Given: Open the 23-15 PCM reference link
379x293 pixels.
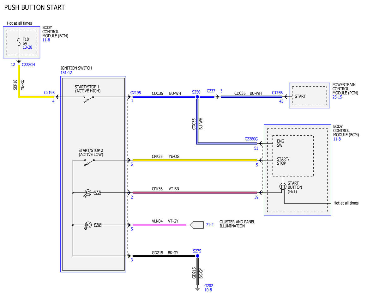Looking at the screenshot, I should point(337,97).
